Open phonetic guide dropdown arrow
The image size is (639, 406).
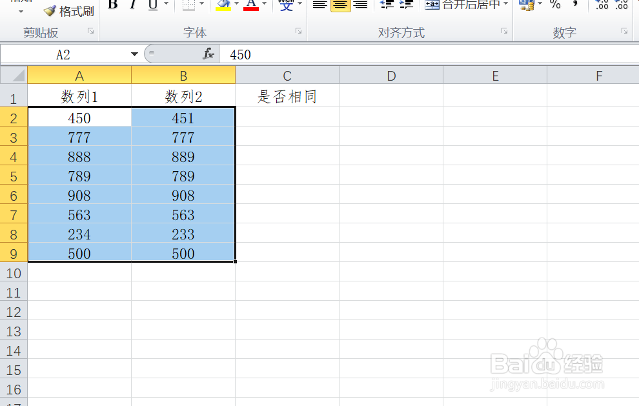(300, 4)
